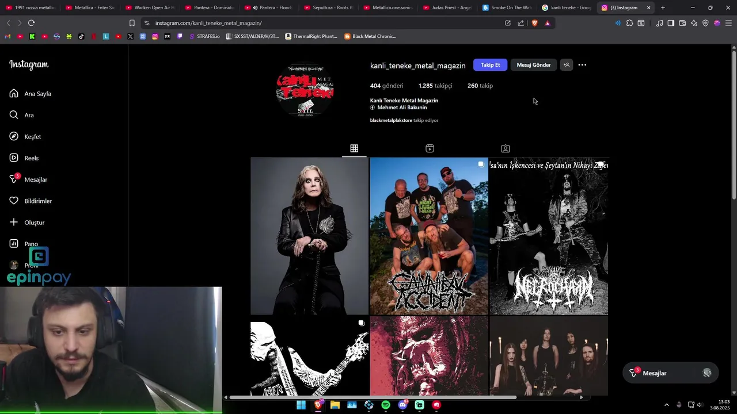The width and height of the screenshot is (737, 414).
Task: Open Brave Rewards triangle icon
Action: pos(547,23)
